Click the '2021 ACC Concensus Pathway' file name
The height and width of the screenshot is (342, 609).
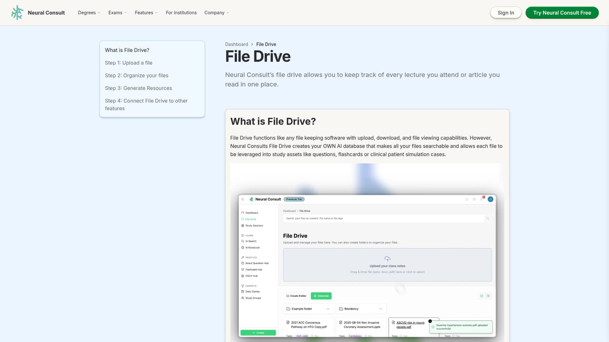point(309,324)
